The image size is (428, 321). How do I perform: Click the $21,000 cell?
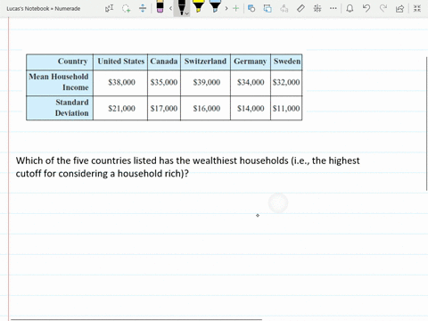click(121, 109)
